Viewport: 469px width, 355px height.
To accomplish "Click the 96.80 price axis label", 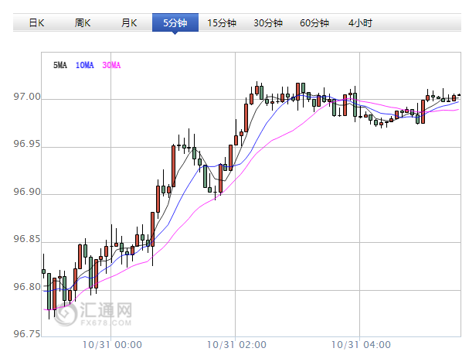I will coord(27,287).
